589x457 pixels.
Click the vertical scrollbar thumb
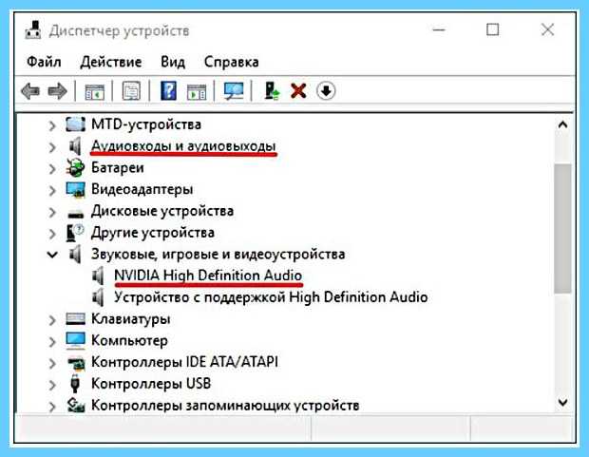point(562,228)
